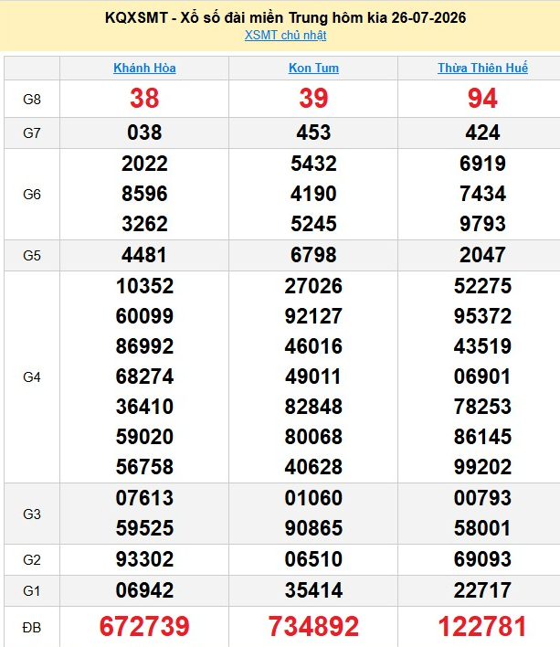Viewport: 560px width, 647px height.
Task: Select the G4 number 36410
Action: [x=144, y=407]
